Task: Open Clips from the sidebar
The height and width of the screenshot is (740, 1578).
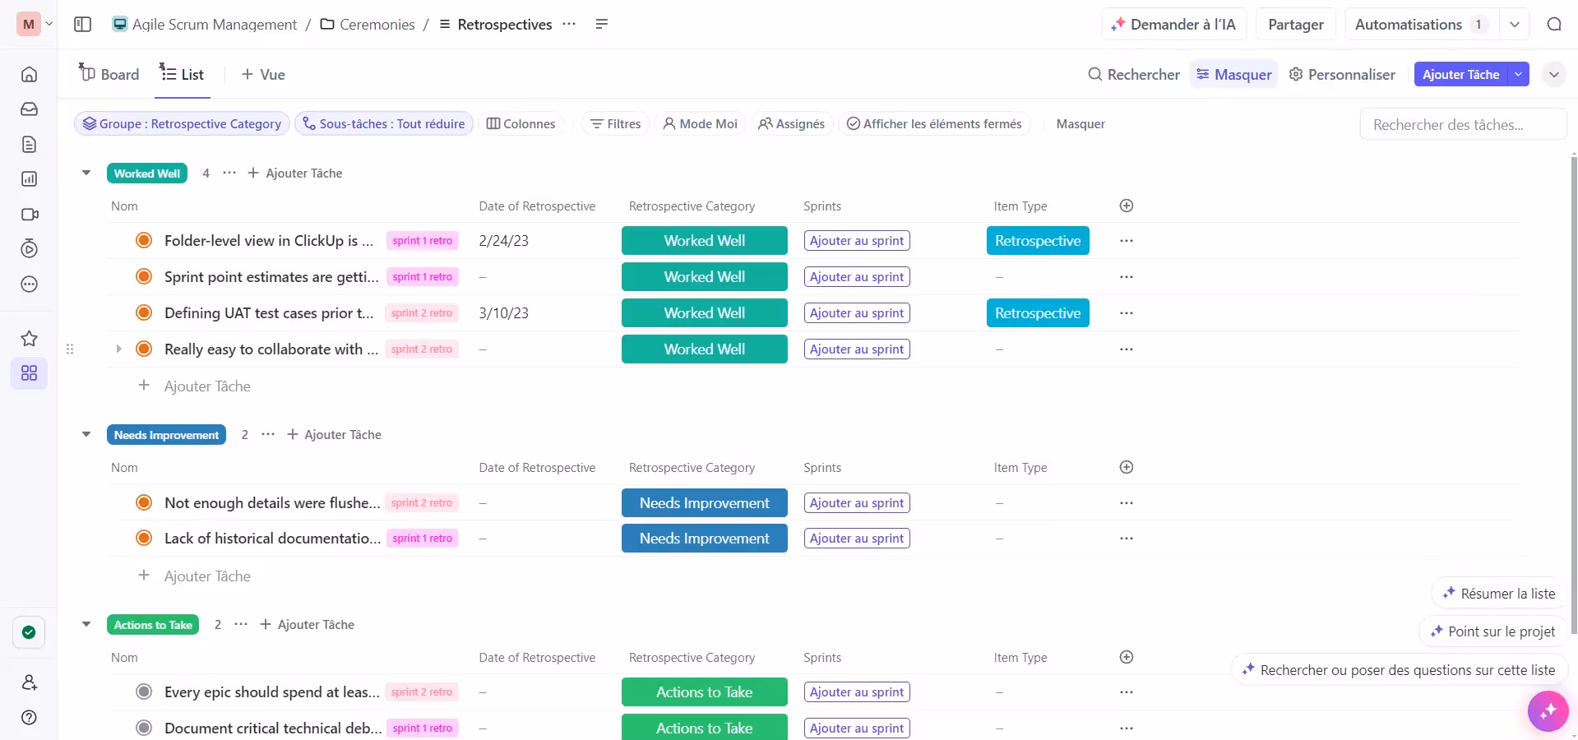Action: pyautogui.click(x=29, y=214)
